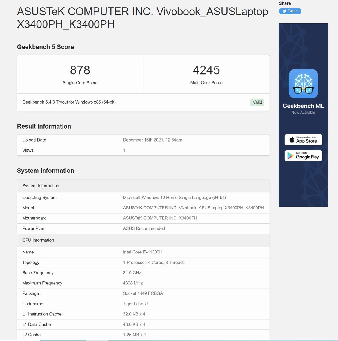Image resolution: width=338 pixels, height=341 pixels.
Task: Click the Multi-Core Score label
Action: click(206, 83)
